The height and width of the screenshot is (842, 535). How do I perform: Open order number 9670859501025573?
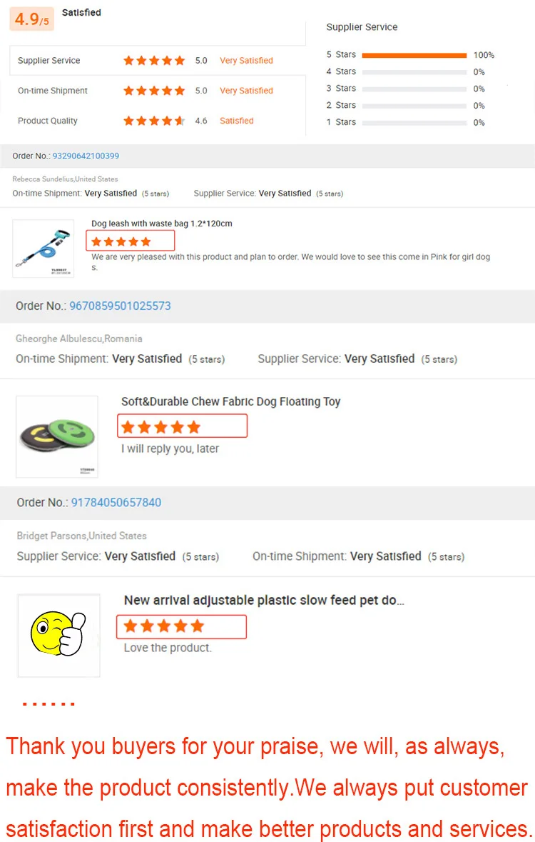pos(120,306)
